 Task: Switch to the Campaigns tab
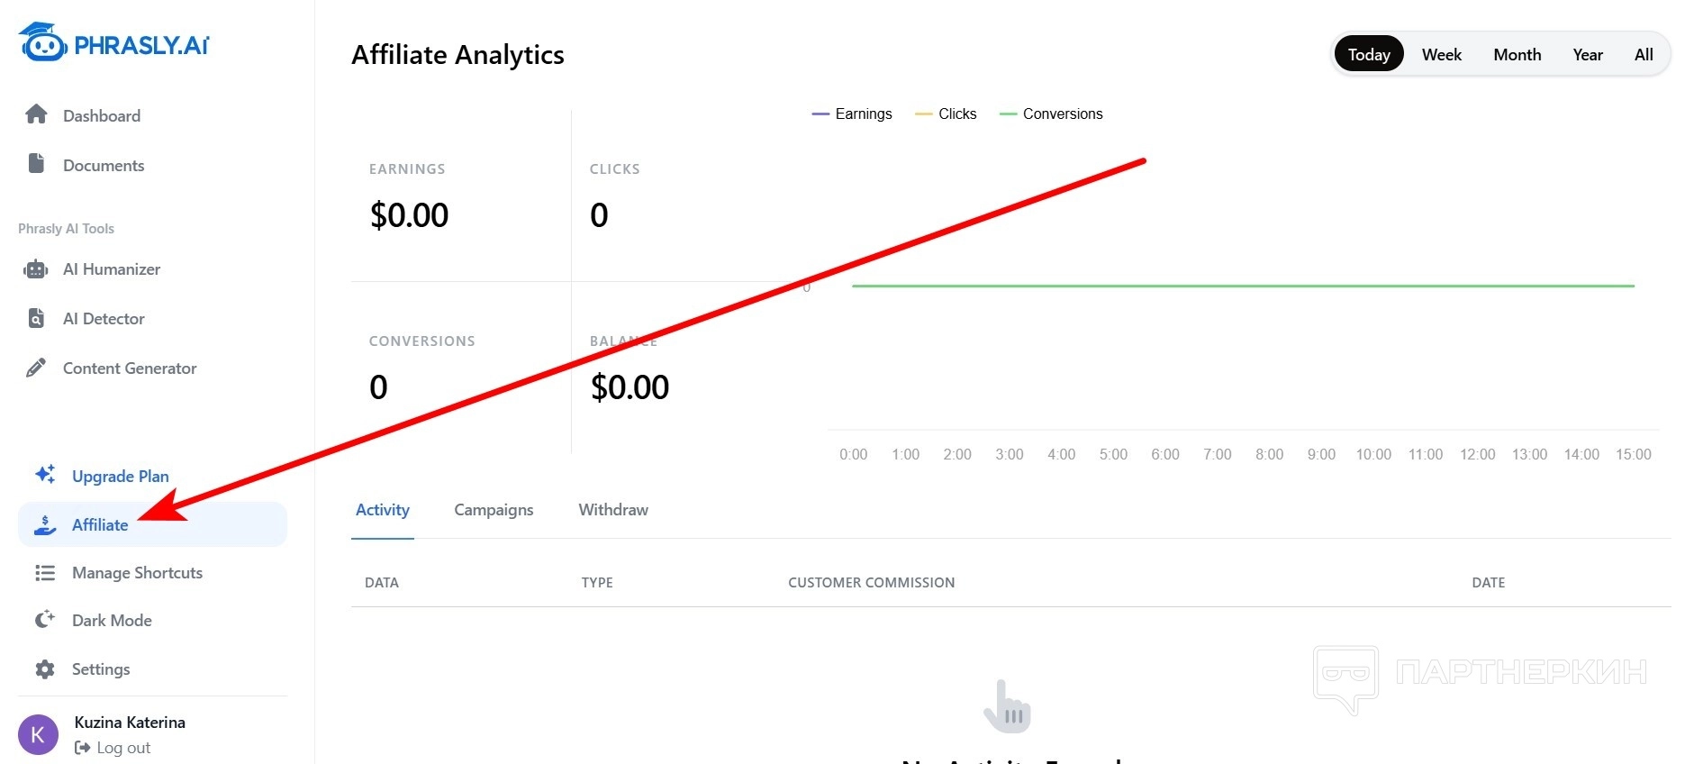494,510
